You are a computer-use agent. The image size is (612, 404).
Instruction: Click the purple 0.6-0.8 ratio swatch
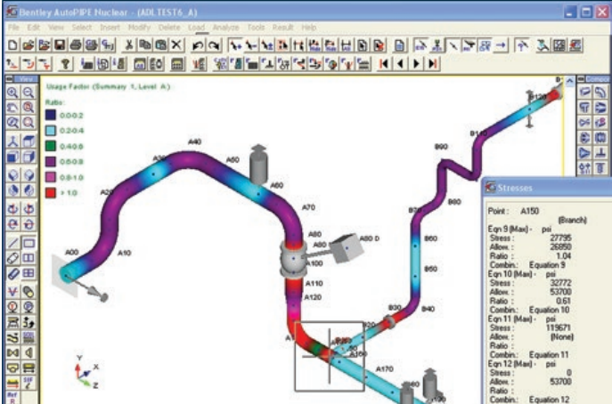click(x=51, y=161)
